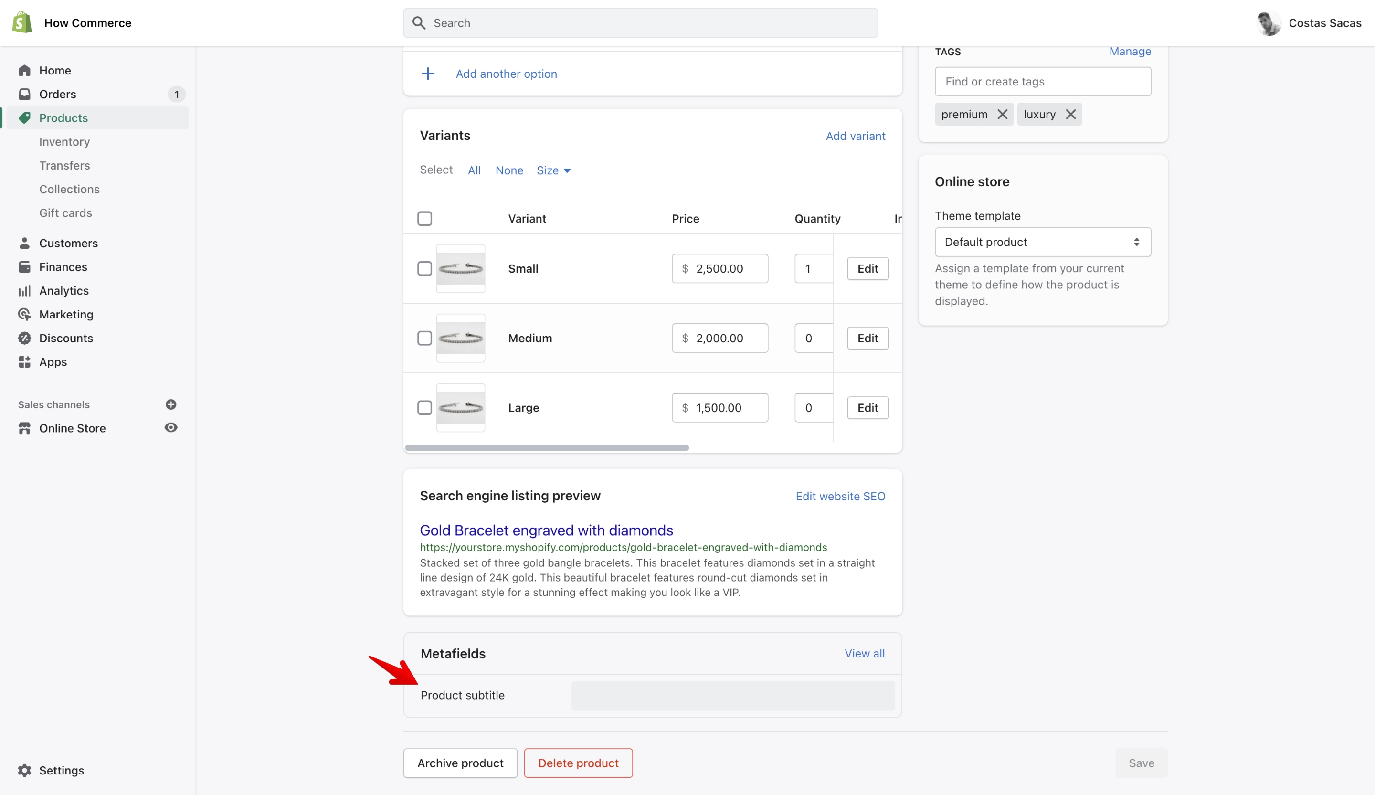Check the Large variant checkbox
The height and width of the screenshot is (795, 1375).
tap(424, 408)
